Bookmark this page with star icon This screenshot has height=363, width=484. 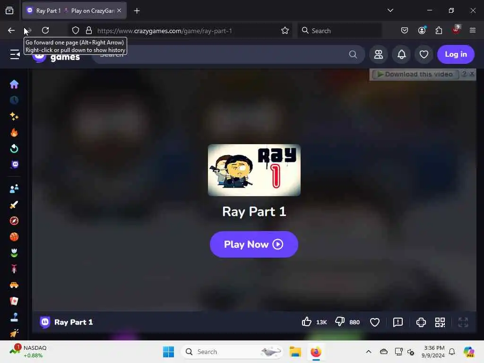click(x=285, y=30)
